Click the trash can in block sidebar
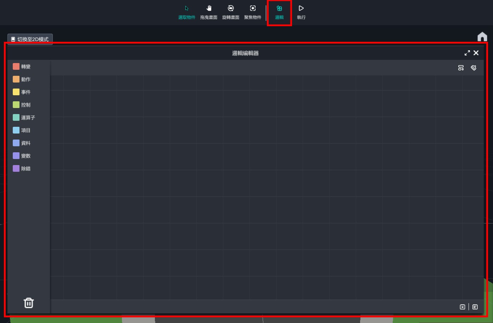Screen dimensions: 493x323 pos(29,303)
